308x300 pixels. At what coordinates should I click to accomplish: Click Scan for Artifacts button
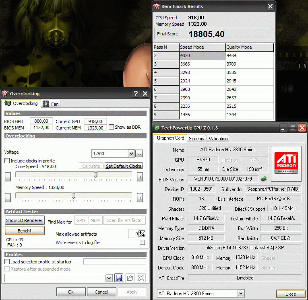124,220
